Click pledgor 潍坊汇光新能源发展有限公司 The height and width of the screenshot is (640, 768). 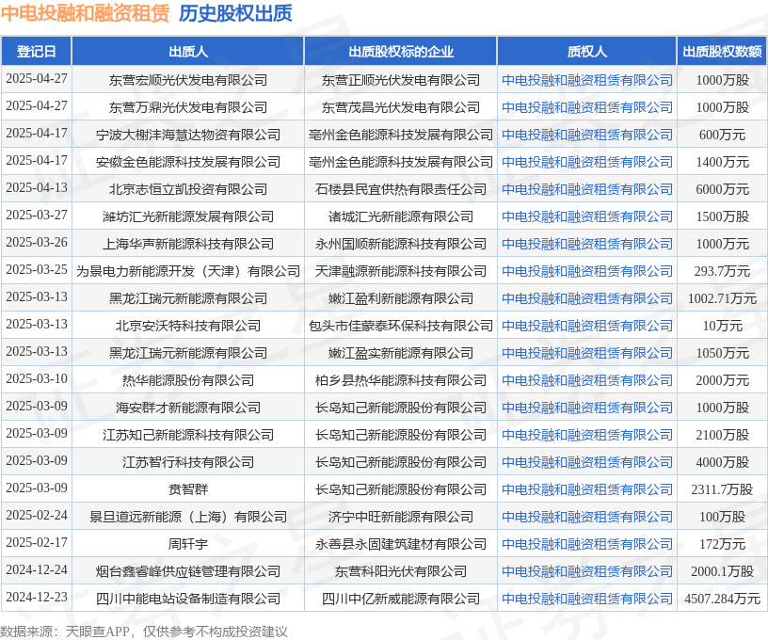(188, 216)
